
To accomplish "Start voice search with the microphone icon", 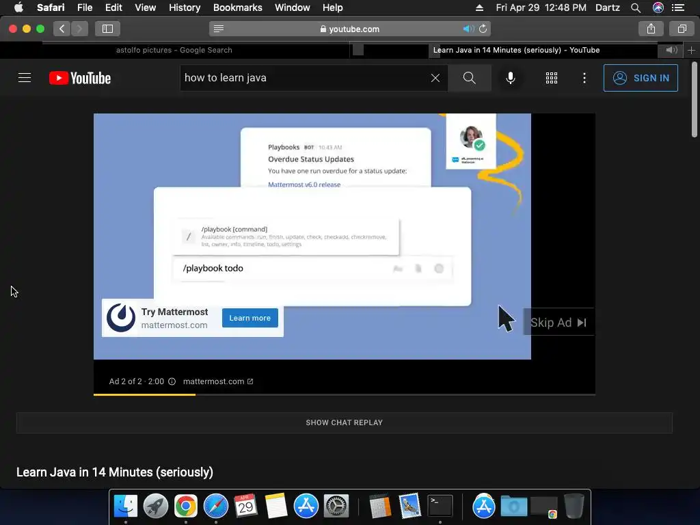I will pyautogui.click(x=510, y=78).
